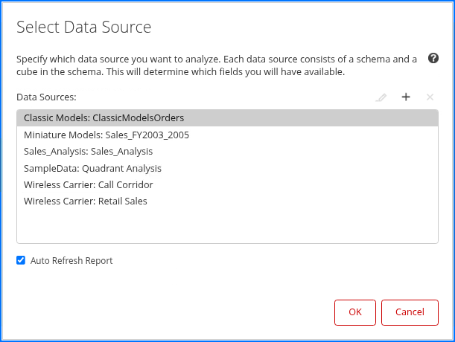This screenshot has height=342, width=455.
Task: Click the Select Data Source dialog title
Action: pos(83,28)
